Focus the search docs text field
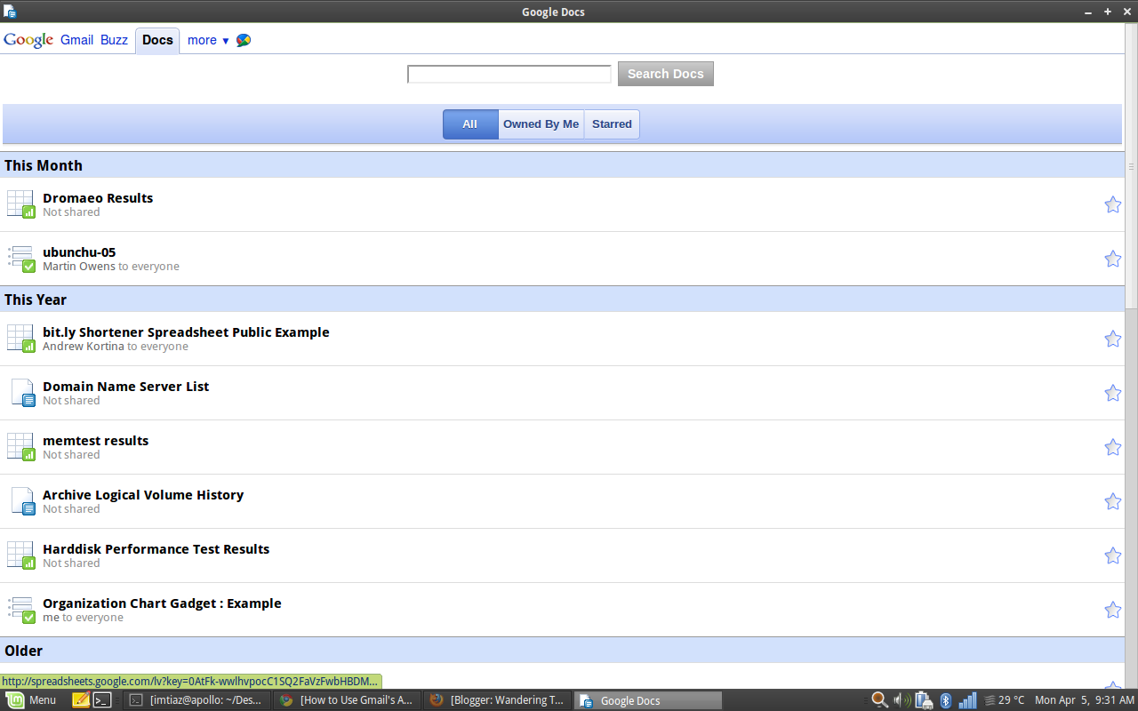The height and width of the screenshot is (711, 1138). [509, 75]
